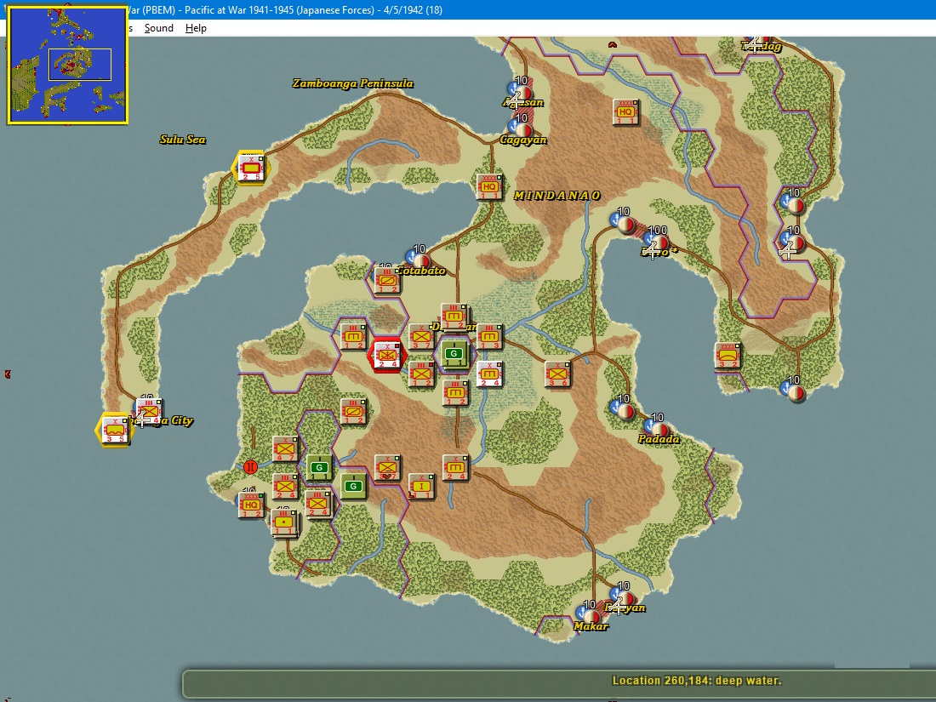936x702 pixels.
Task: Click the green G 1-1 unit inside blue hex outline
Action: (x=454, y=355)
